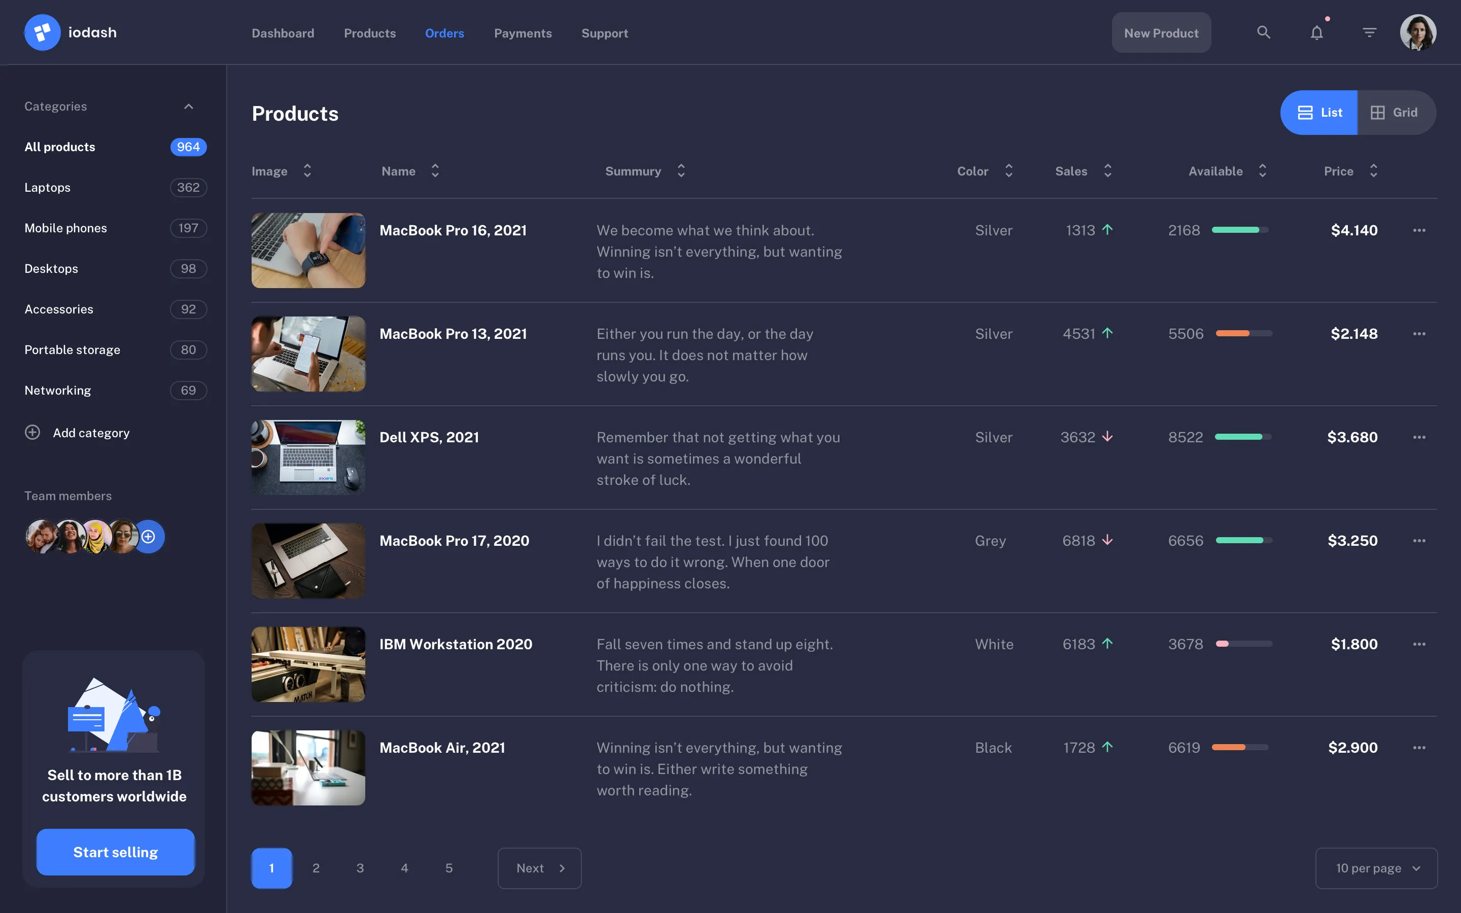Viewport: 1461px width, 913px height.
Task: Sort products by Sales column
Action: pyautogui.click(x=1107, y=171)
